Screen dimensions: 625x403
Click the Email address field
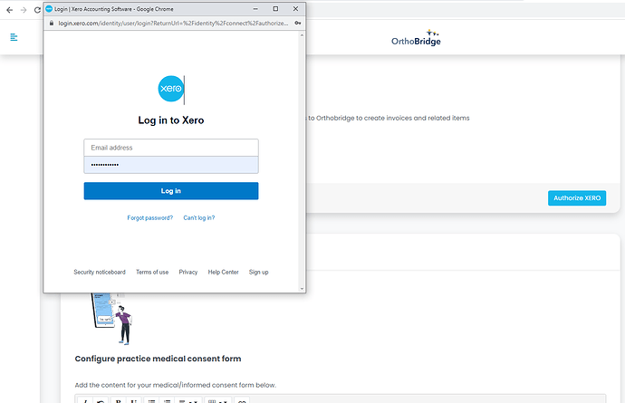171,148
